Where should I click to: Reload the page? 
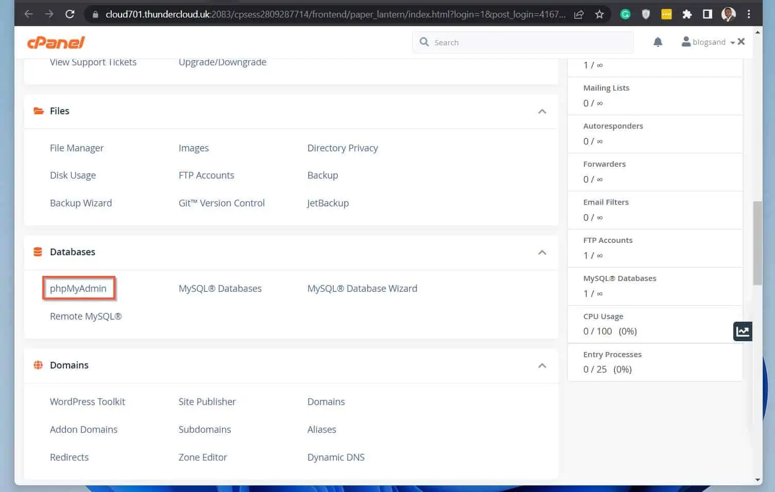click(x=70, y=14)
